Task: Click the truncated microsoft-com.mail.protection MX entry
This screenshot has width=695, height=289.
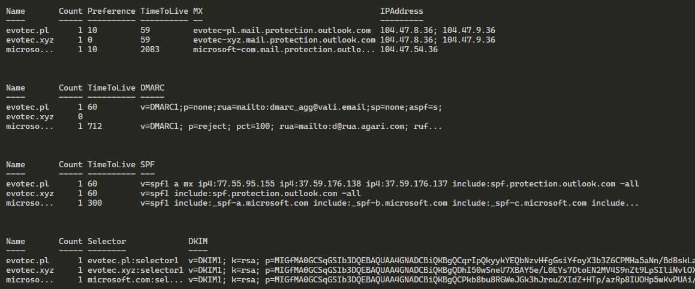Action: (284, 50)
